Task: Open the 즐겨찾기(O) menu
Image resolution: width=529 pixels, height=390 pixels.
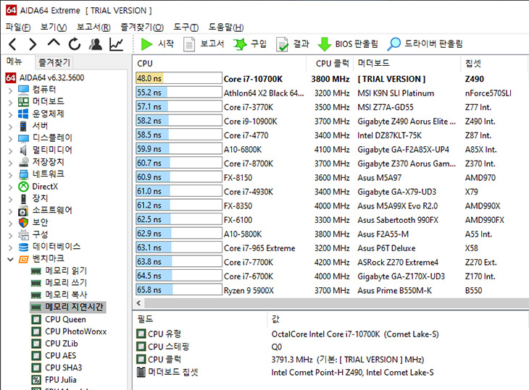Action: pyautogui.click(x=142, y=27)
